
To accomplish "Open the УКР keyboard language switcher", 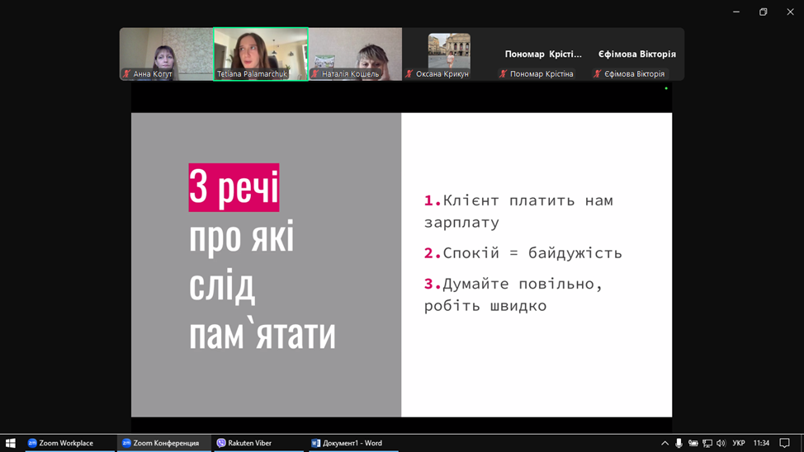I will click(x=739, y=443).
